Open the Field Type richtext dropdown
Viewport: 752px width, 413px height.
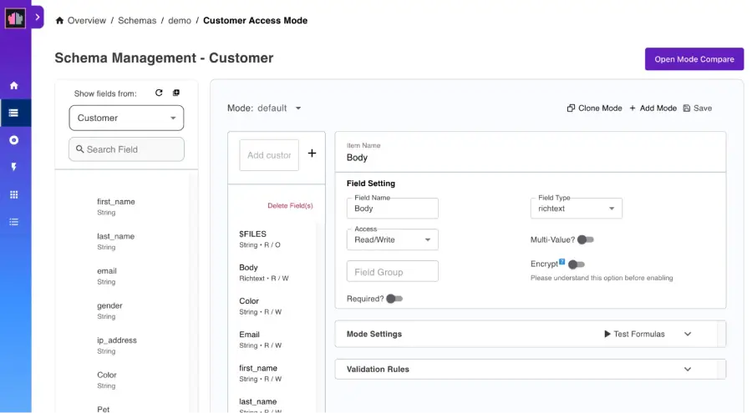(576, 209)
